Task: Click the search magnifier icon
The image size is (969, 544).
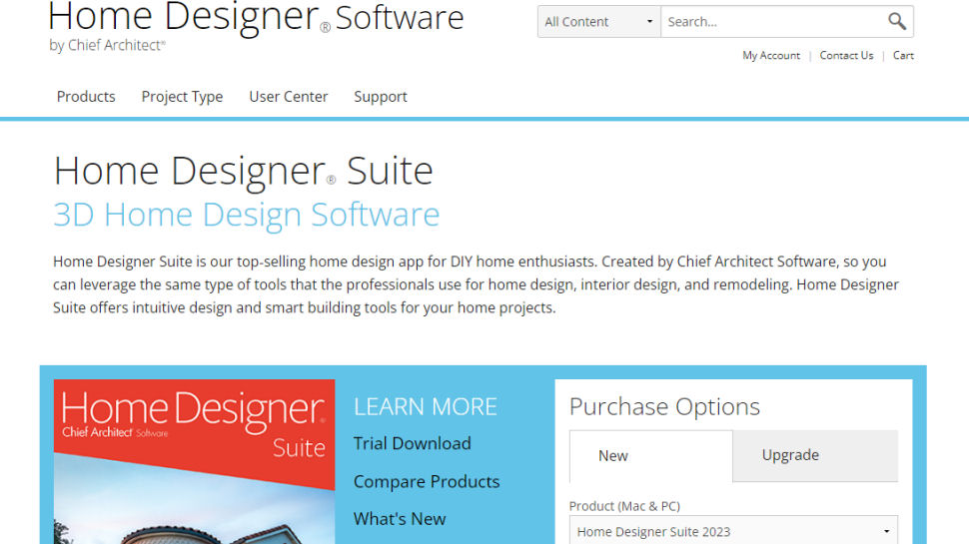Action: (x=897, y=22)
